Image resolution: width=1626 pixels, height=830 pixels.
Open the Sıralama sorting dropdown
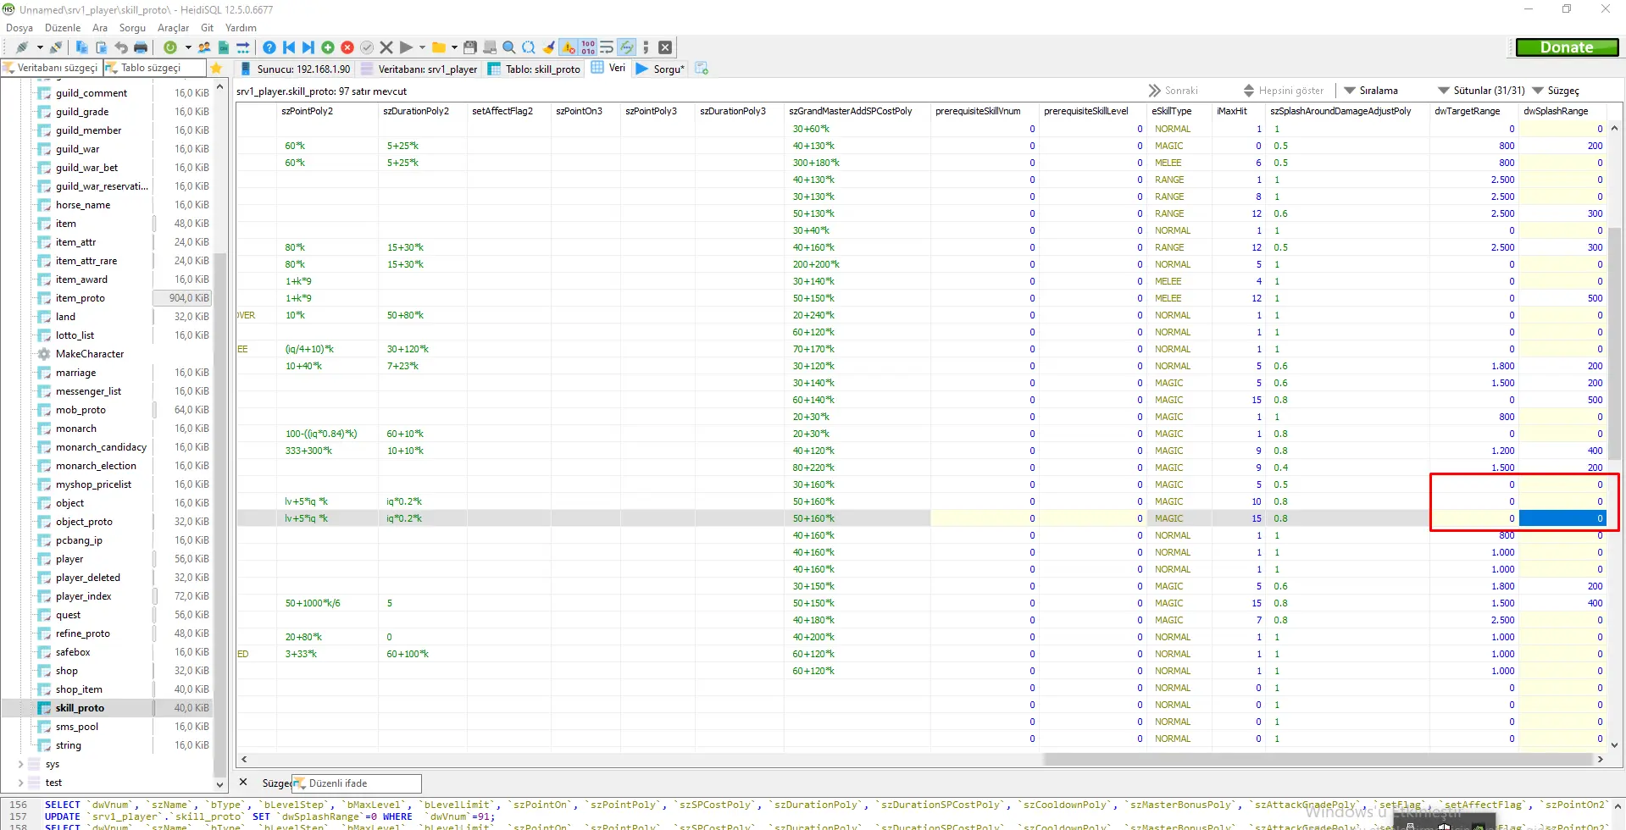coord(1377,90)
